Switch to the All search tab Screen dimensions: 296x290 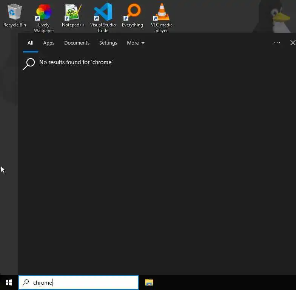pyautogui.click(x=30, y=43)
